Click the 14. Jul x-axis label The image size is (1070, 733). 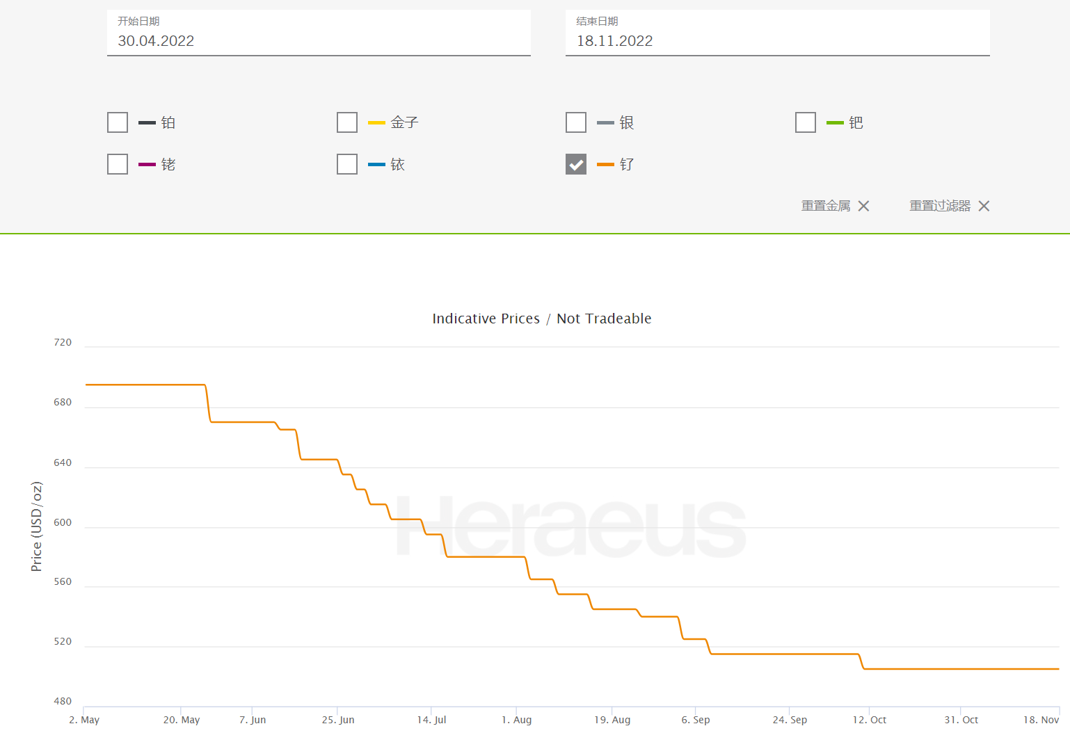[x=431, y=720]
